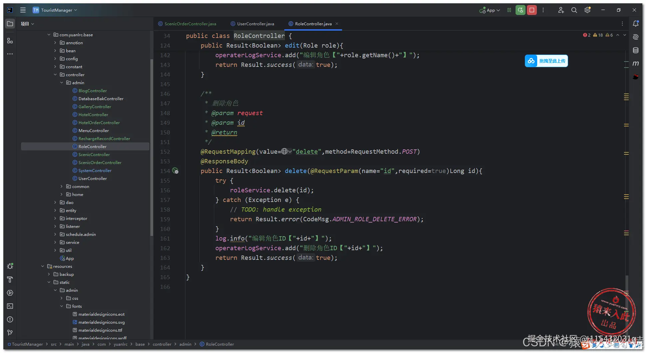Open the main hamburger menu
The width and height of the screenshot is (646, 353).
click(x=23, y=10)
